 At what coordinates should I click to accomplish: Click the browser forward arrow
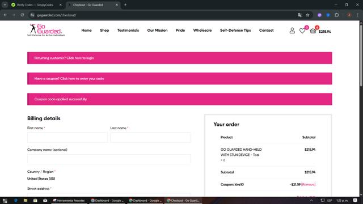pos(14,15)
